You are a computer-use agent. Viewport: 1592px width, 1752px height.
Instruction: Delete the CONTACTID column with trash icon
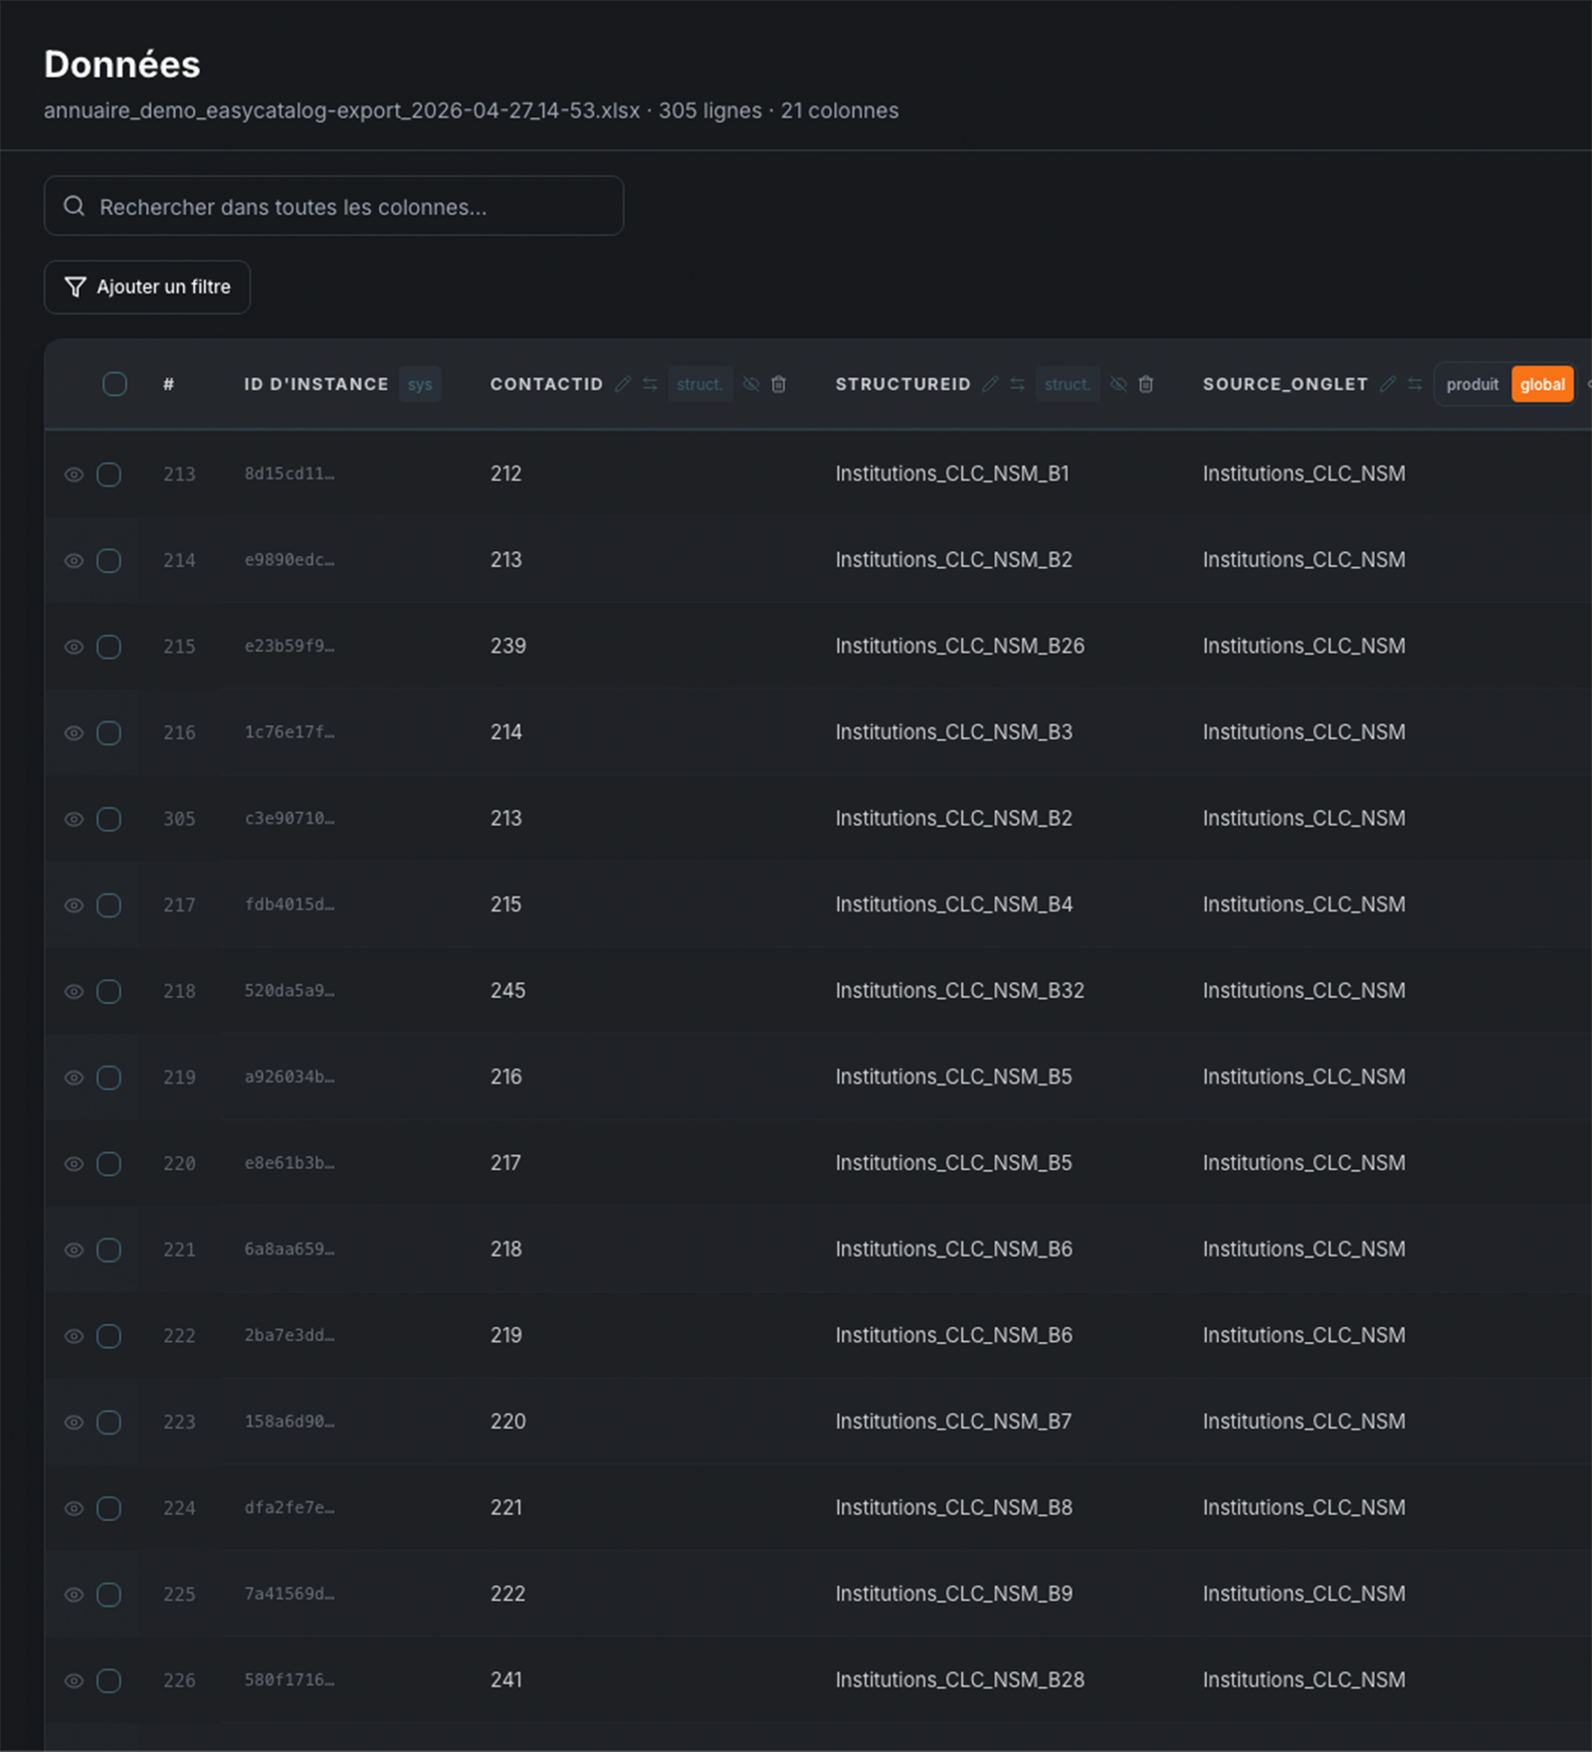779,384
